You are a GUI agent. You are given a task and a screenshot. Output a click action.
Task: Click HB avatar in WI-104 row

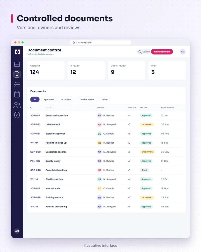point(99,143)
